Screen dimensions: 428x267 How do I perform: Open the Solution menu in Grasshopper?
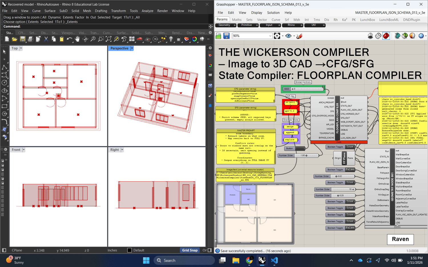(x=273, y=13)
